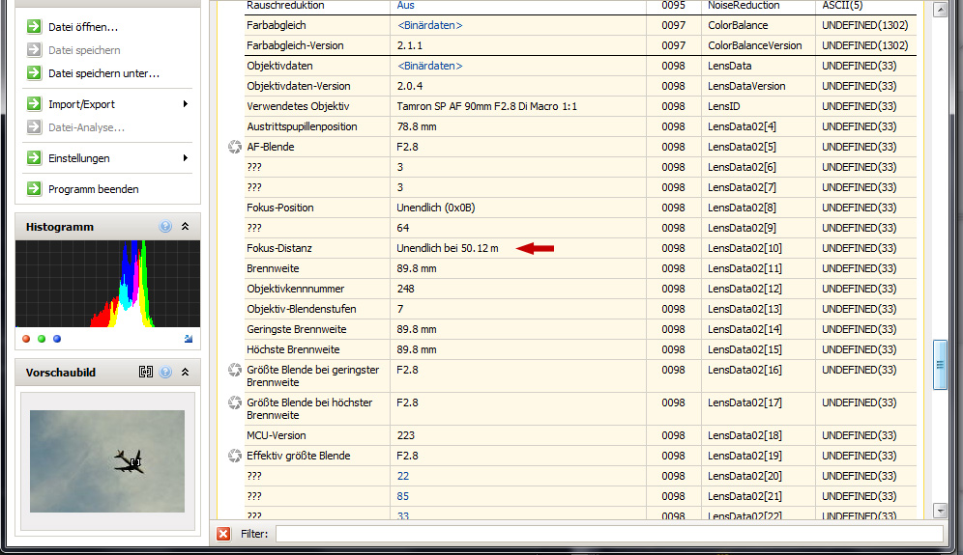The width and height of the screenshot is (963, 555).
Task: Click the Austrittspupillenposition value 78.8 mm
Action: 417,126
